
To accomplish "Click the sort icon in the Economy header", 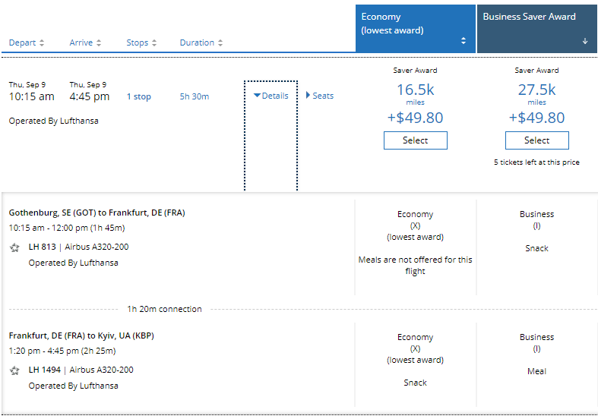I will [464, 42].
